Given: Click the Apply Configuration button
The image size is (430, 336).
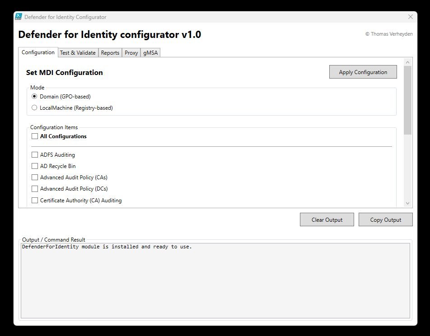Looking at the screenshot, I should point(363,71).
